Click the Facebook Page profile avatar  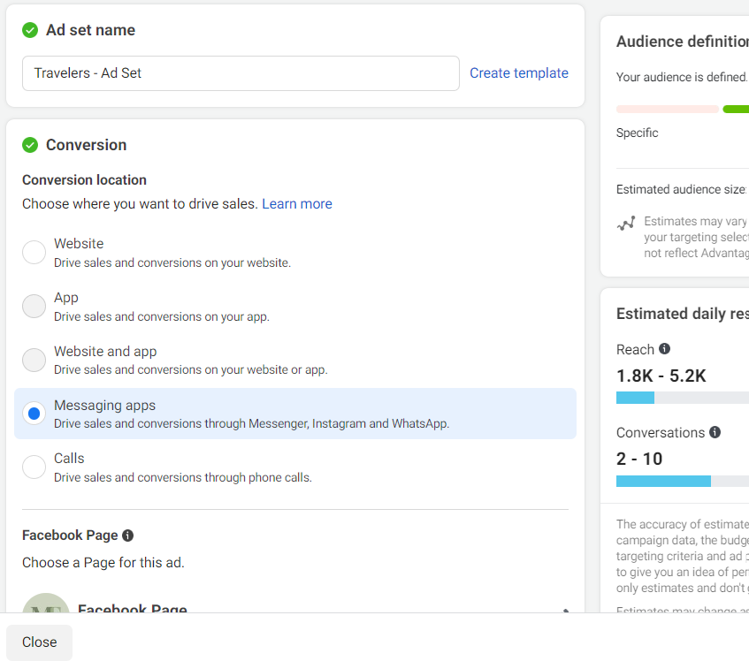pos(45,604)
